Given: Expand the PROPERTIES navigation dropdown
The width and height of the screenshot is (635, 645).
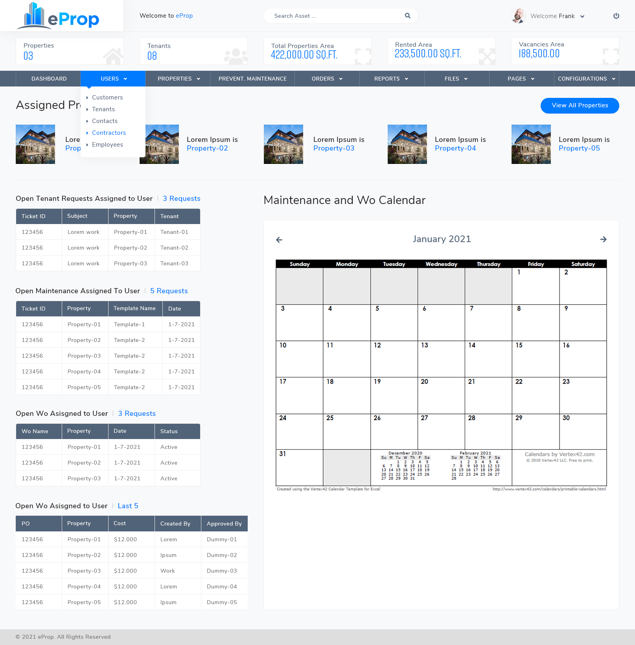Looking at the screenshot, I should [178, 79].
